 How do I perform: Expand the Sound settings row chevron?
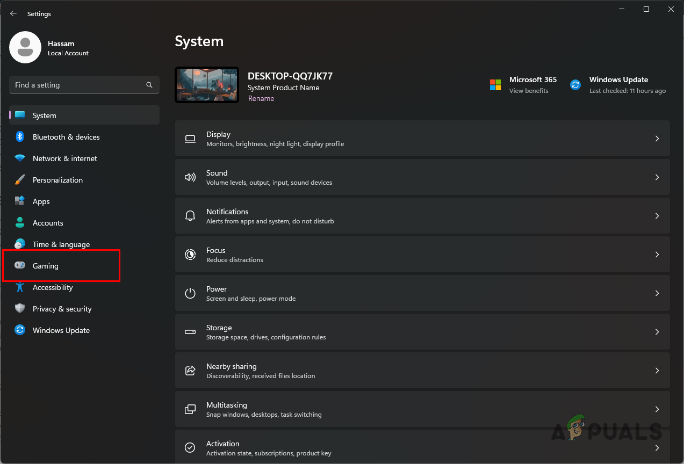tap(657, 177)
